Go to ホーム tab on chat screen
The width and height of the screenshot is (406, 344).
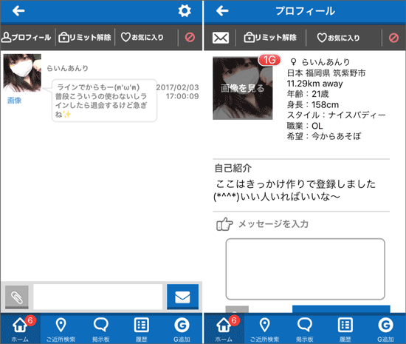click(x=21, y=328)
